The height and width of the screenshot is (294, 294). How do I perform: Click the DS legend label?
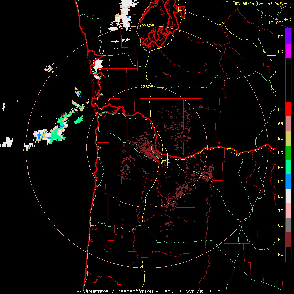pyautogui.click(x=280, y=196)
